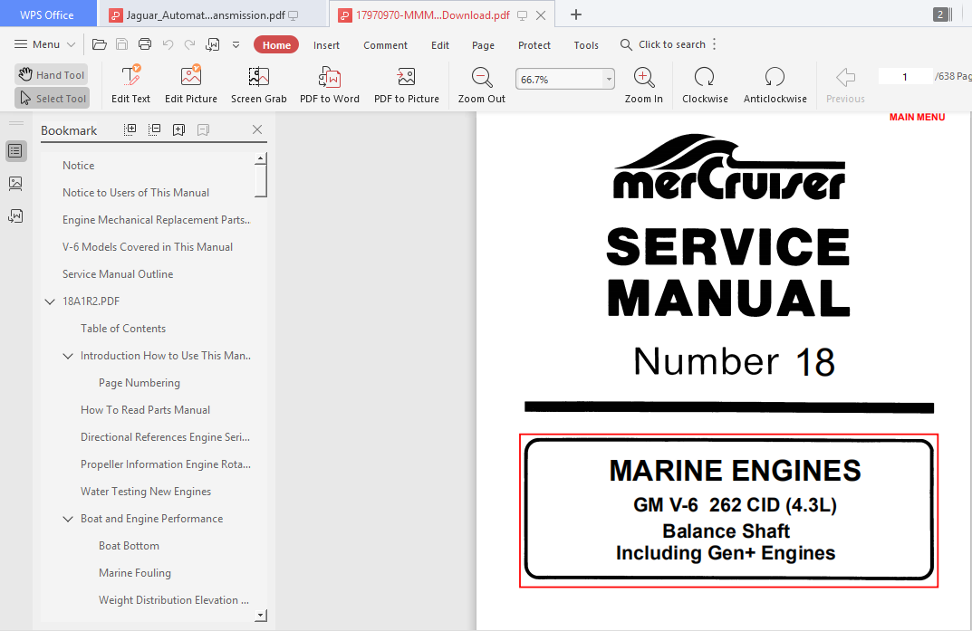
Task: Click the export-to-Word quick toolbar icon
Action: (213, 44)
